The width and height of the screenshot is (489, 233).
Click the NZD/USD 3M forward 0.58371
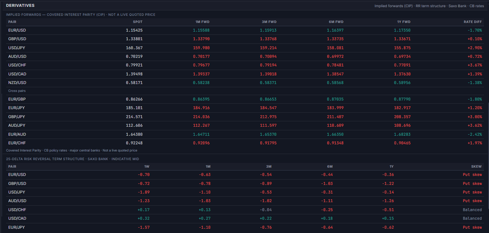(268, 83)
